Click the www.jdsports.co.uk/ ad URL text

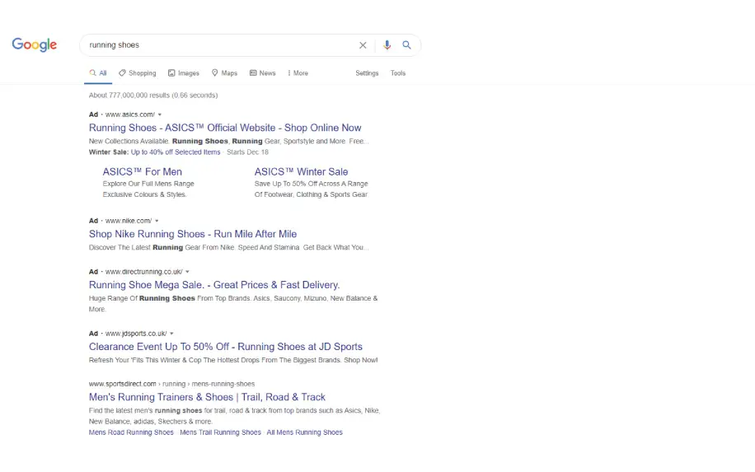tap(136, 334)
